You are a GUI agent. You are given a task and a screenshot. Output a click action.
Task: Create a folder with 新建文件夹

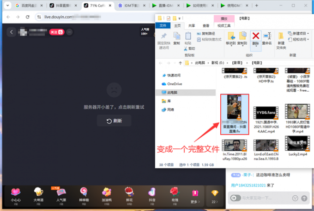(x=281, y=41)
